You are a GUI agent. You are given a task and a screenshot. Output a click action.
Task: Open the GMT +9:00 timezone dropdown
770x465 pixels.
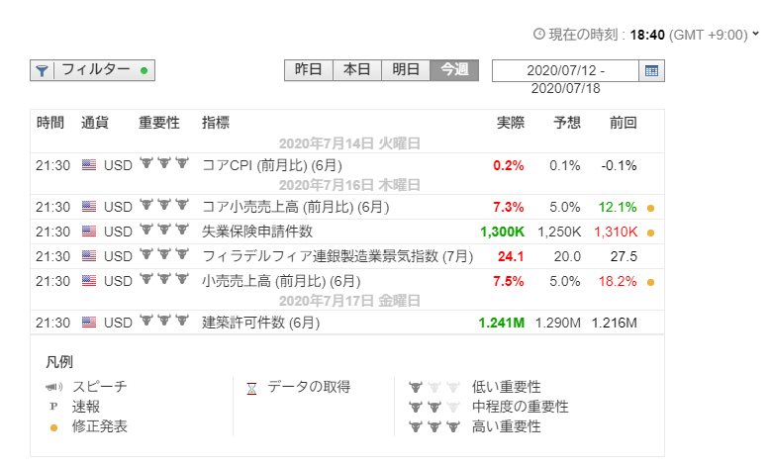coord(756,34)
